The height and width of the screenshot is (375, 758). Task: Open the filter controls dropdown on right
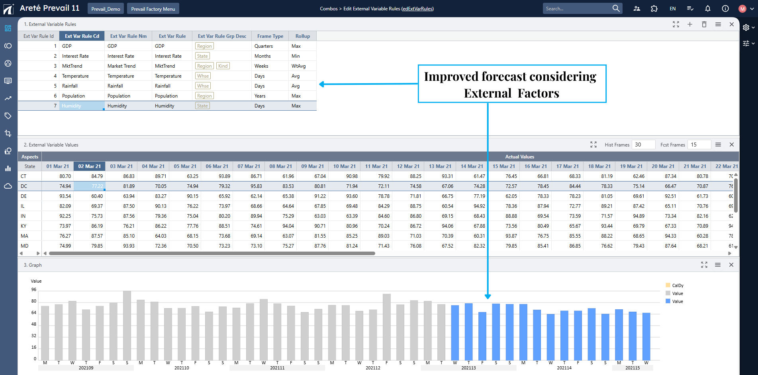coord(746,44)
